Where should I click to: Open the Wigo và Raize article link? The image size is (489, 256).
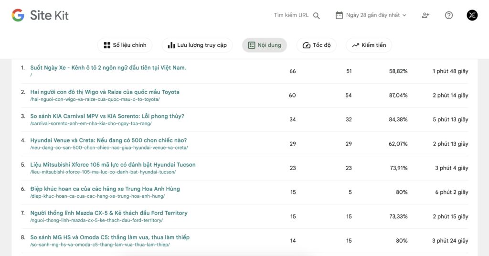point(105,92)
